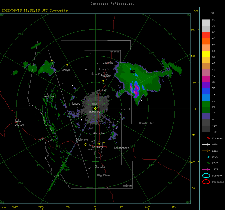Click the Strathmore city label
The image size is (225, 210).
tap(121, 148)
